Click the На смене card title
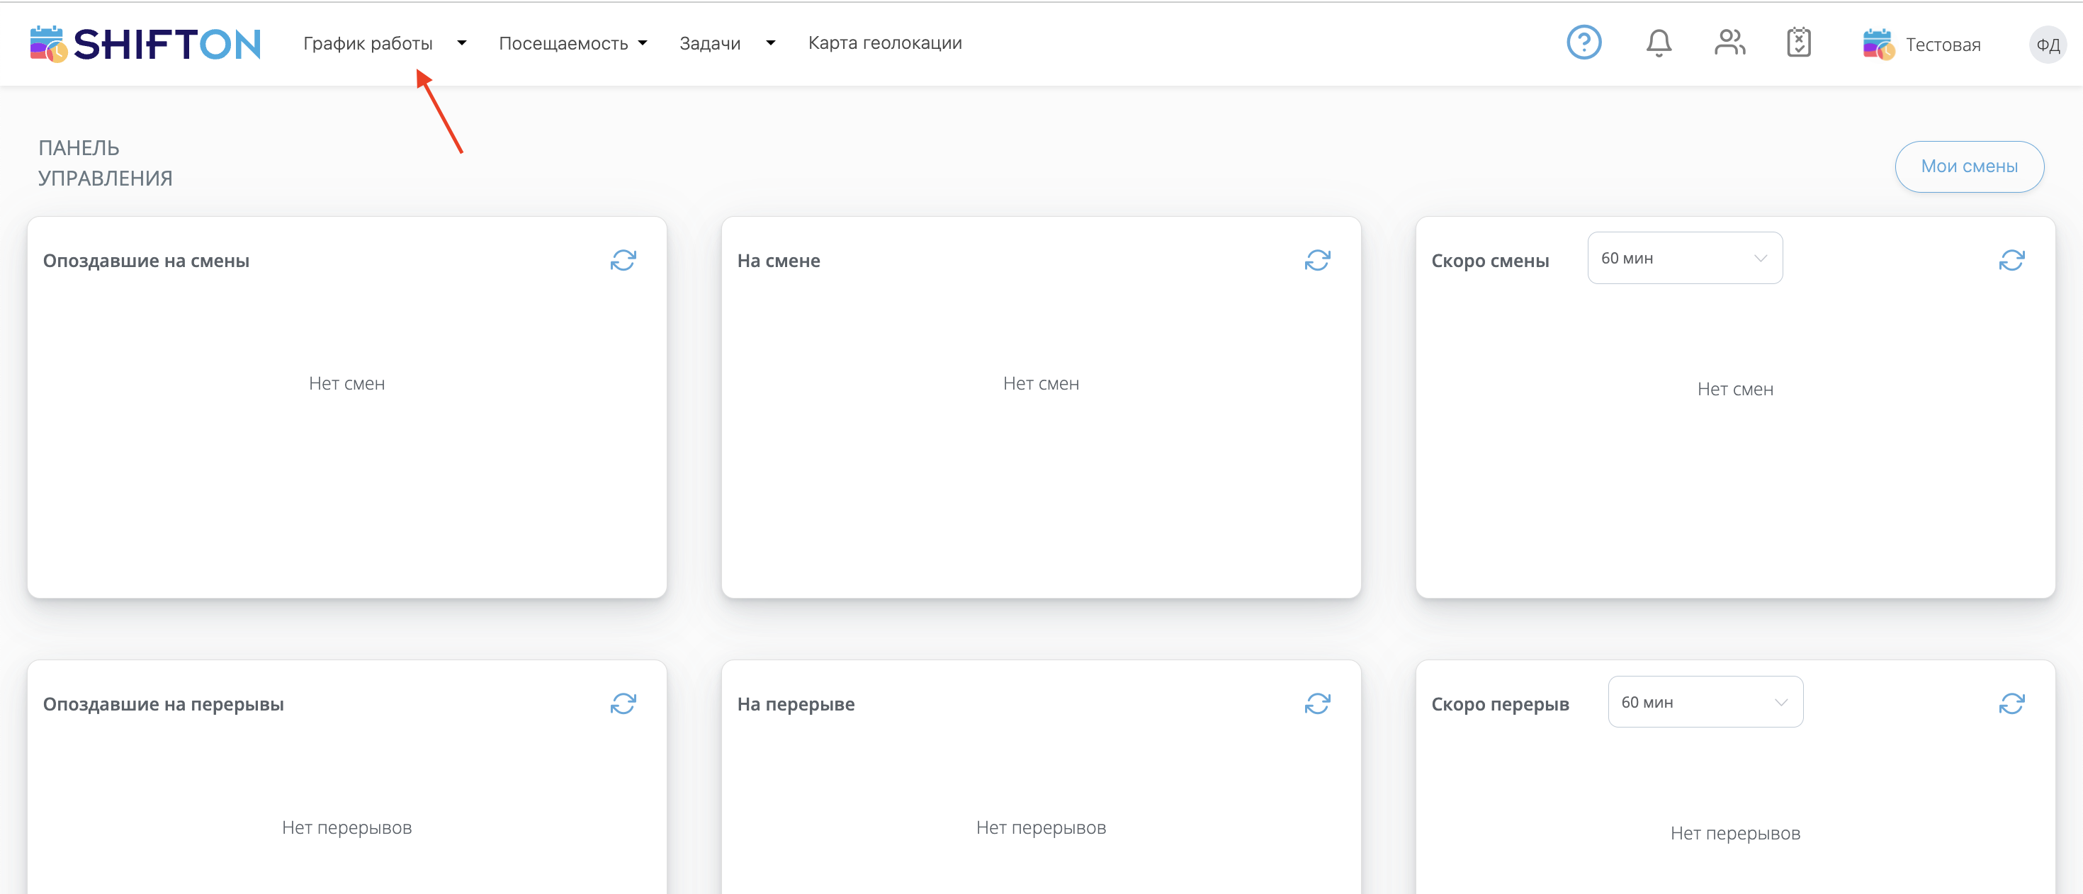The width and height of the screenshot is (2083, 894). [x=778, y=260]
